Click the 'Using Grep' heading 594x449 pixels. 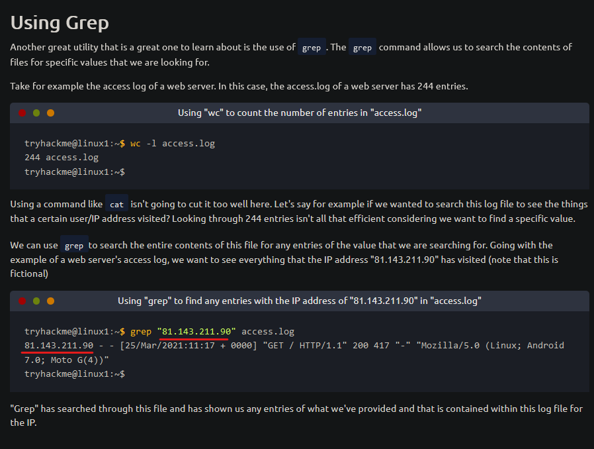tap(60, 23)
